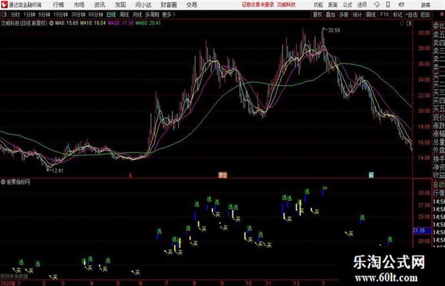The width and height of the screenshot is (445, 286).
Task: Click the 叠加 overlay button
Action: [x=331, y=15]
